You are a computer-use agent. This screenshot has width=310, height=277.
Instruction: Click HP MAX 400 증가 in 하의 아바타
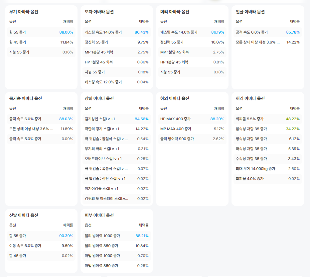[175, 119]
